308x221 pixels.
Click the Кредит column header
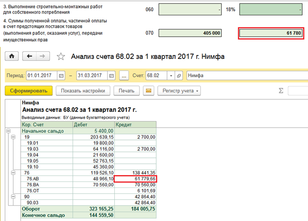point(135,125)
